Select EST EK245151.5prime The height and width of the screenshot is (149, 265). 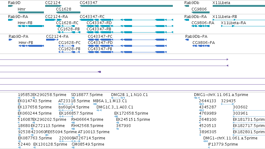click(x=133, y=120)
